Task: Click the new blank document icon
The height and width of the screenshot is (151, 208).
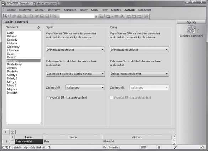Action: (x=31, y=16)
